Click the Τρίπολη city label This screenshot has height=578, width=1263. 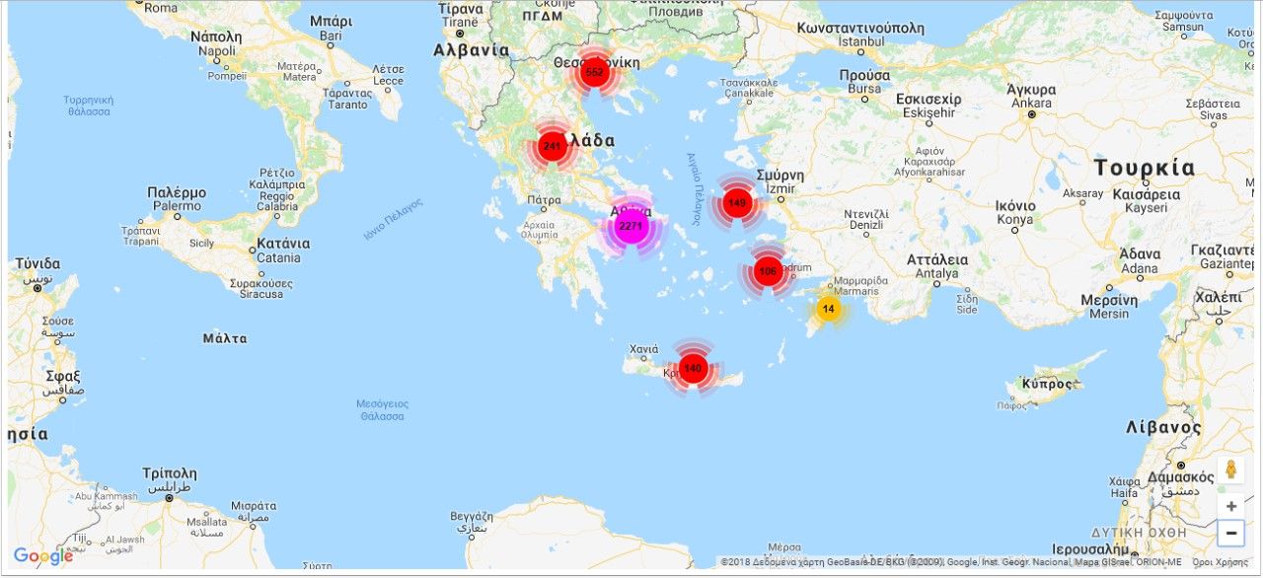pos(169,472)
